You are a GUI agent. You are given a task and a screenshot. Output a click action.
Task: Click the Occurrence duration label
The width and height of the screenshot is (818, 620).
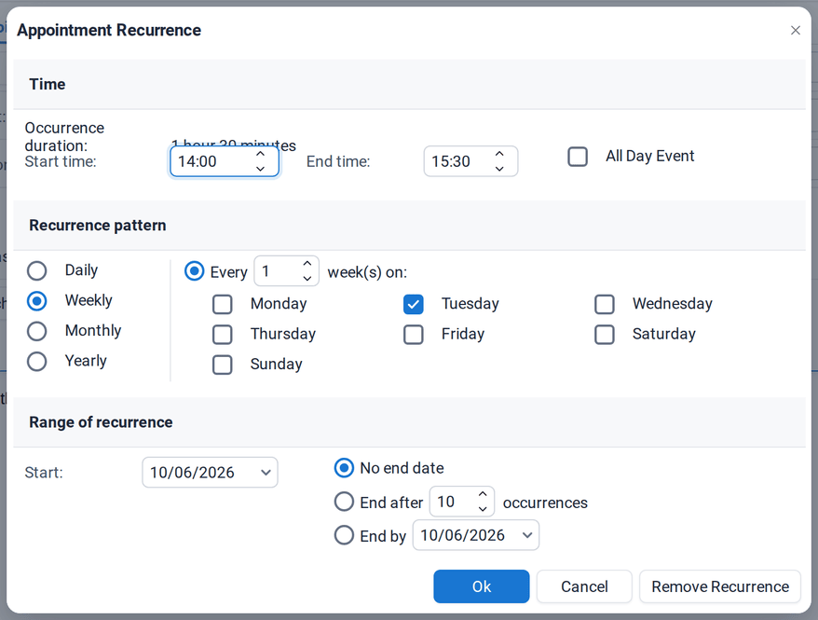pyautogui.click(x=64, y=137)
